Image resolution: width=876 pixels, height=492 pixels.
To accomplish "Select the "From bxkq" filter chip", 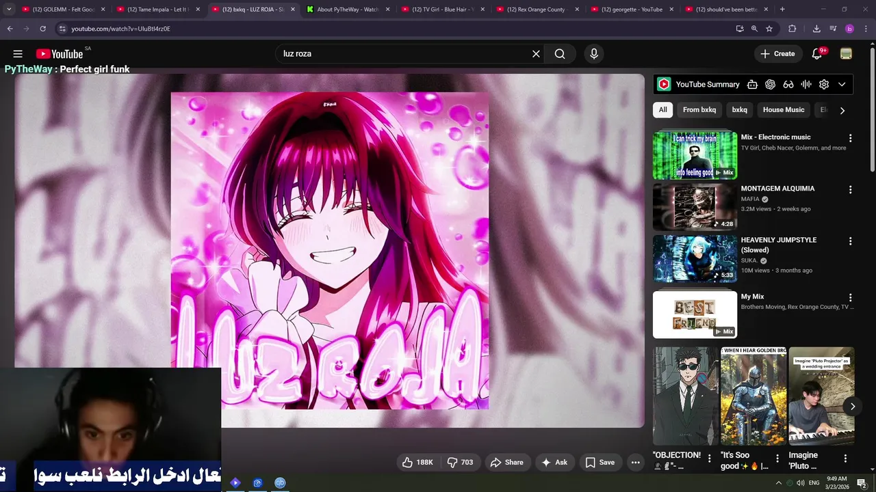I will [699, 110].
